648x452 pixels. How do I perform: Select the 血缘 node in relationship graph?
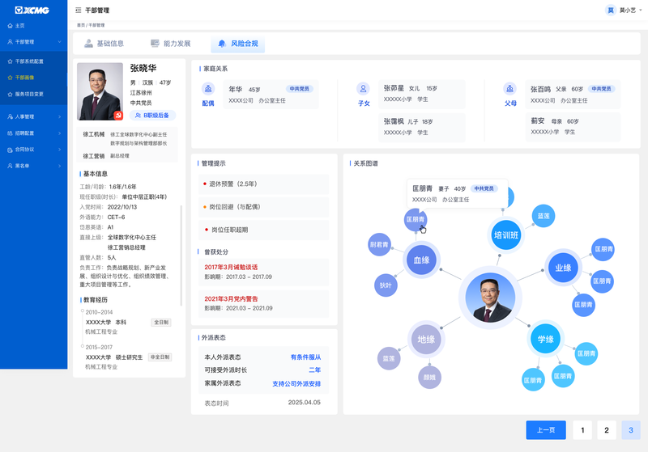pos(421,260)
